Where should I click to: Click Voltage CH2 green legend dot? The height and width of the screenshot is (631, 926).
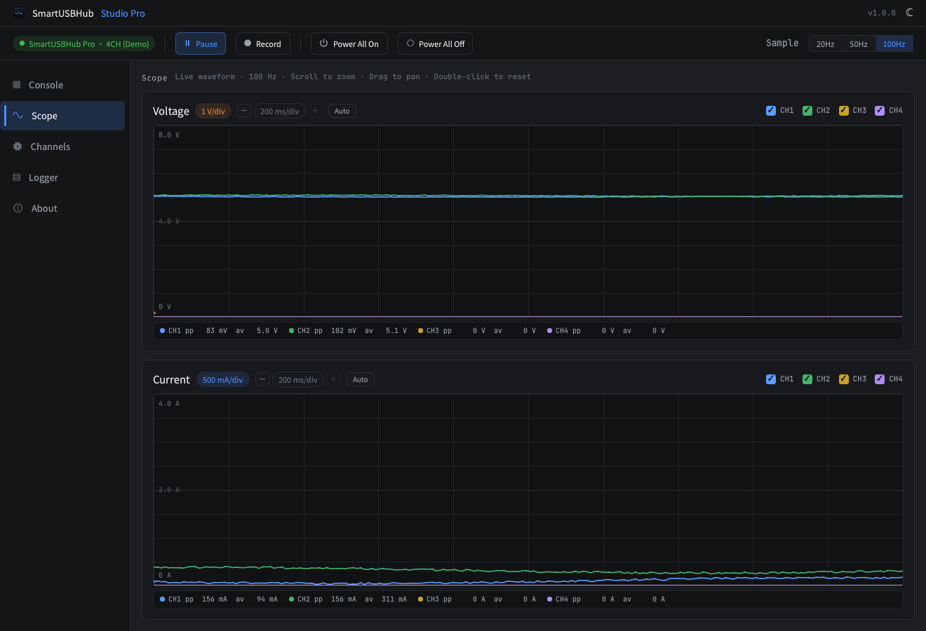pyautogui.click(x=291, y=331)
